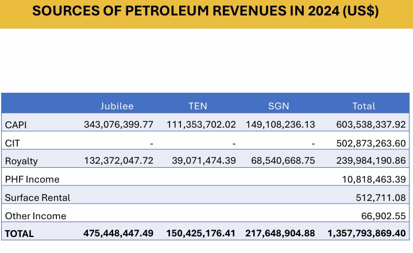The width and height of the screenshot is (413, 253).
Task: Select Surface Rental total 512,711.08
Action: click(x=380, y=197)
